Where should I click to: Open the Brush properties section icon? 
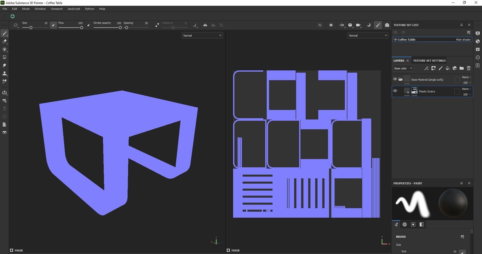(396, 224)
